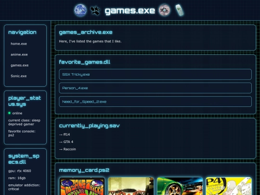This screenshot has width=260, height=195.
Task: Click the games.exe page title
Action: (130, 11)
